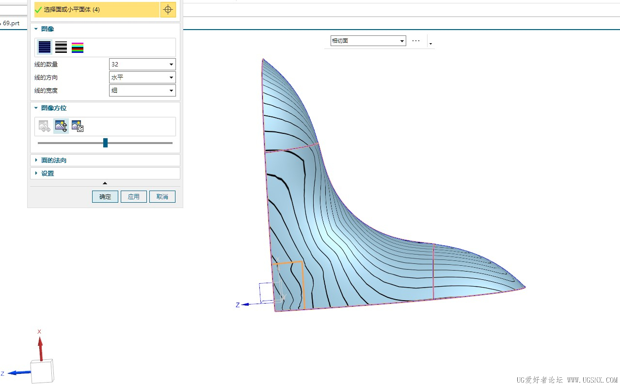
Task: Collapse the 图像 section
Action: coord(36,29)
